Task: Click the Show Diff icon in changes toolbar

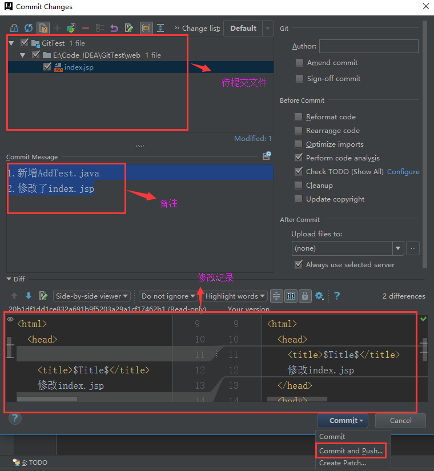Action: 14,28
